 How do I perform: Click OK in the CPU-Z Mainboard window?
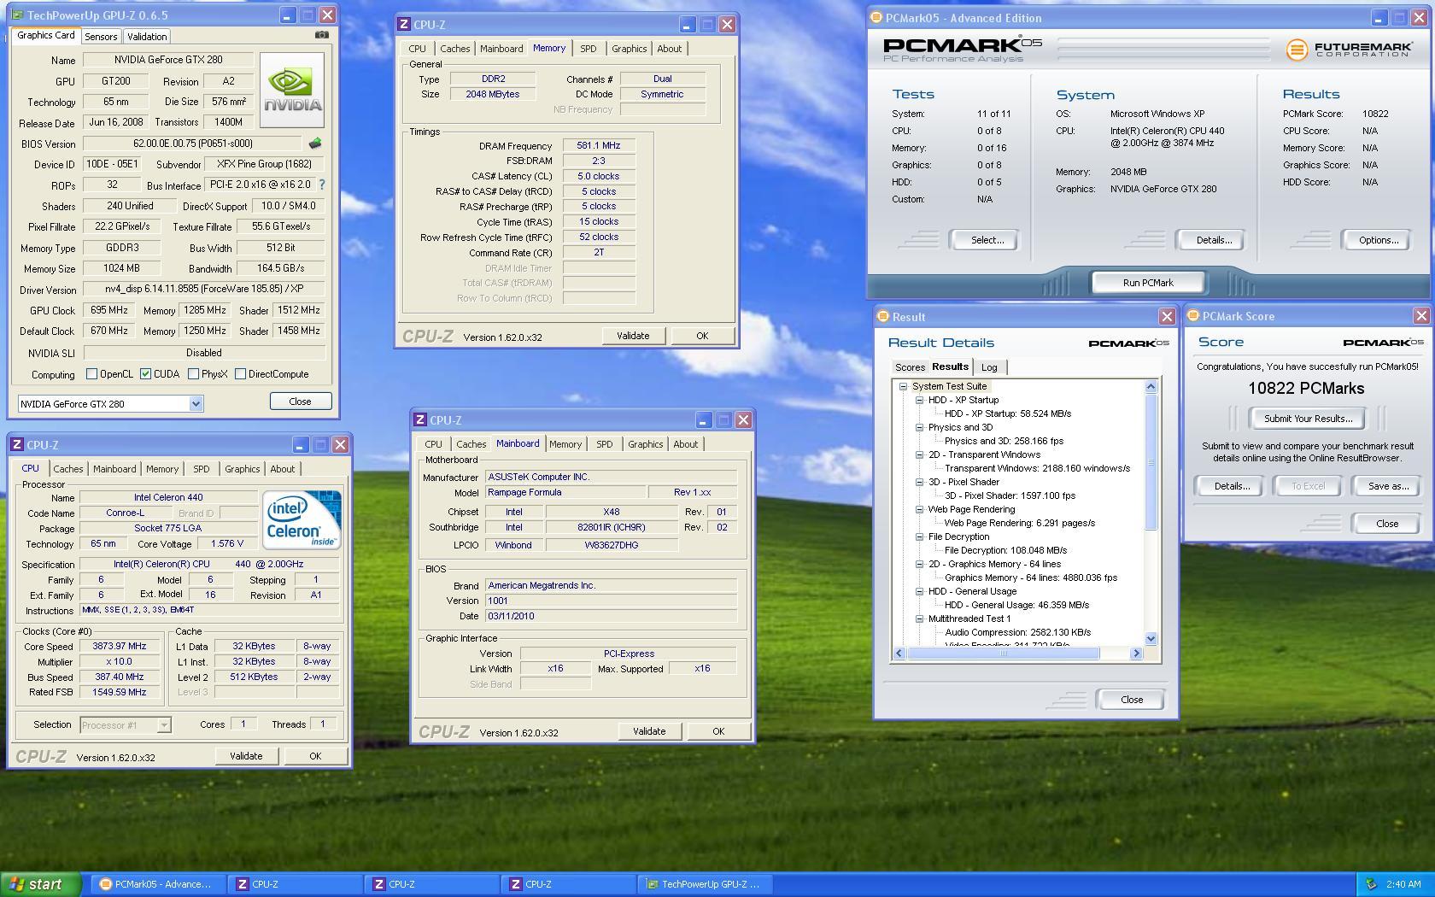(x=718, y=731)
